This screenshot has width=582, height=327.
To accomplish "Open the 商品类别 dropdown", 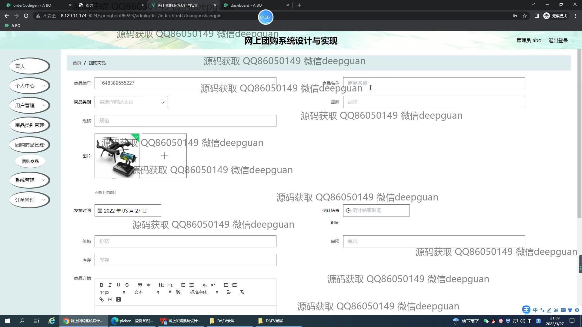I will tap(131, 102).
